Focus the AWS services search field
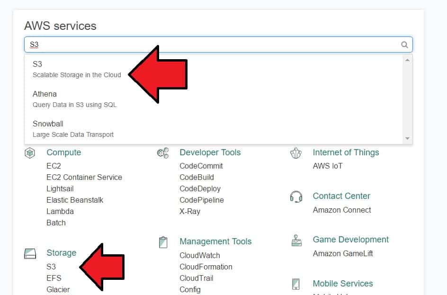The height and width of the screenshot is (295, 447). point(218,45)
